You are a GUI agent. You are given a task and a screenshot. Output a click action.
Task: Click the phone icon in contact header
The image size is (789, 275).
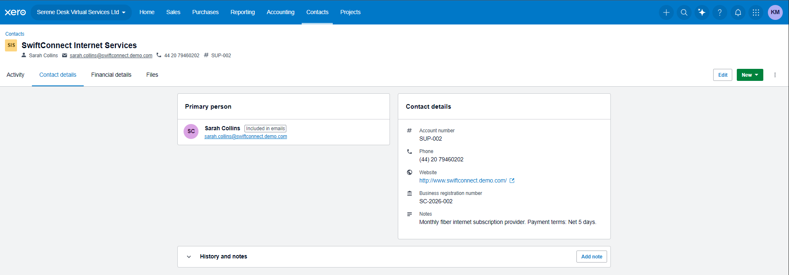[x=159, y=55]
